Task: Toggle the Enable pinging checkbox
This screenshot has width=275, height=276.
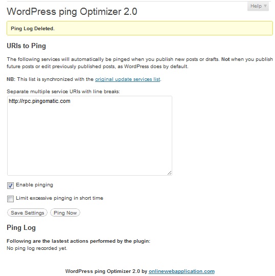Action: 10,185
